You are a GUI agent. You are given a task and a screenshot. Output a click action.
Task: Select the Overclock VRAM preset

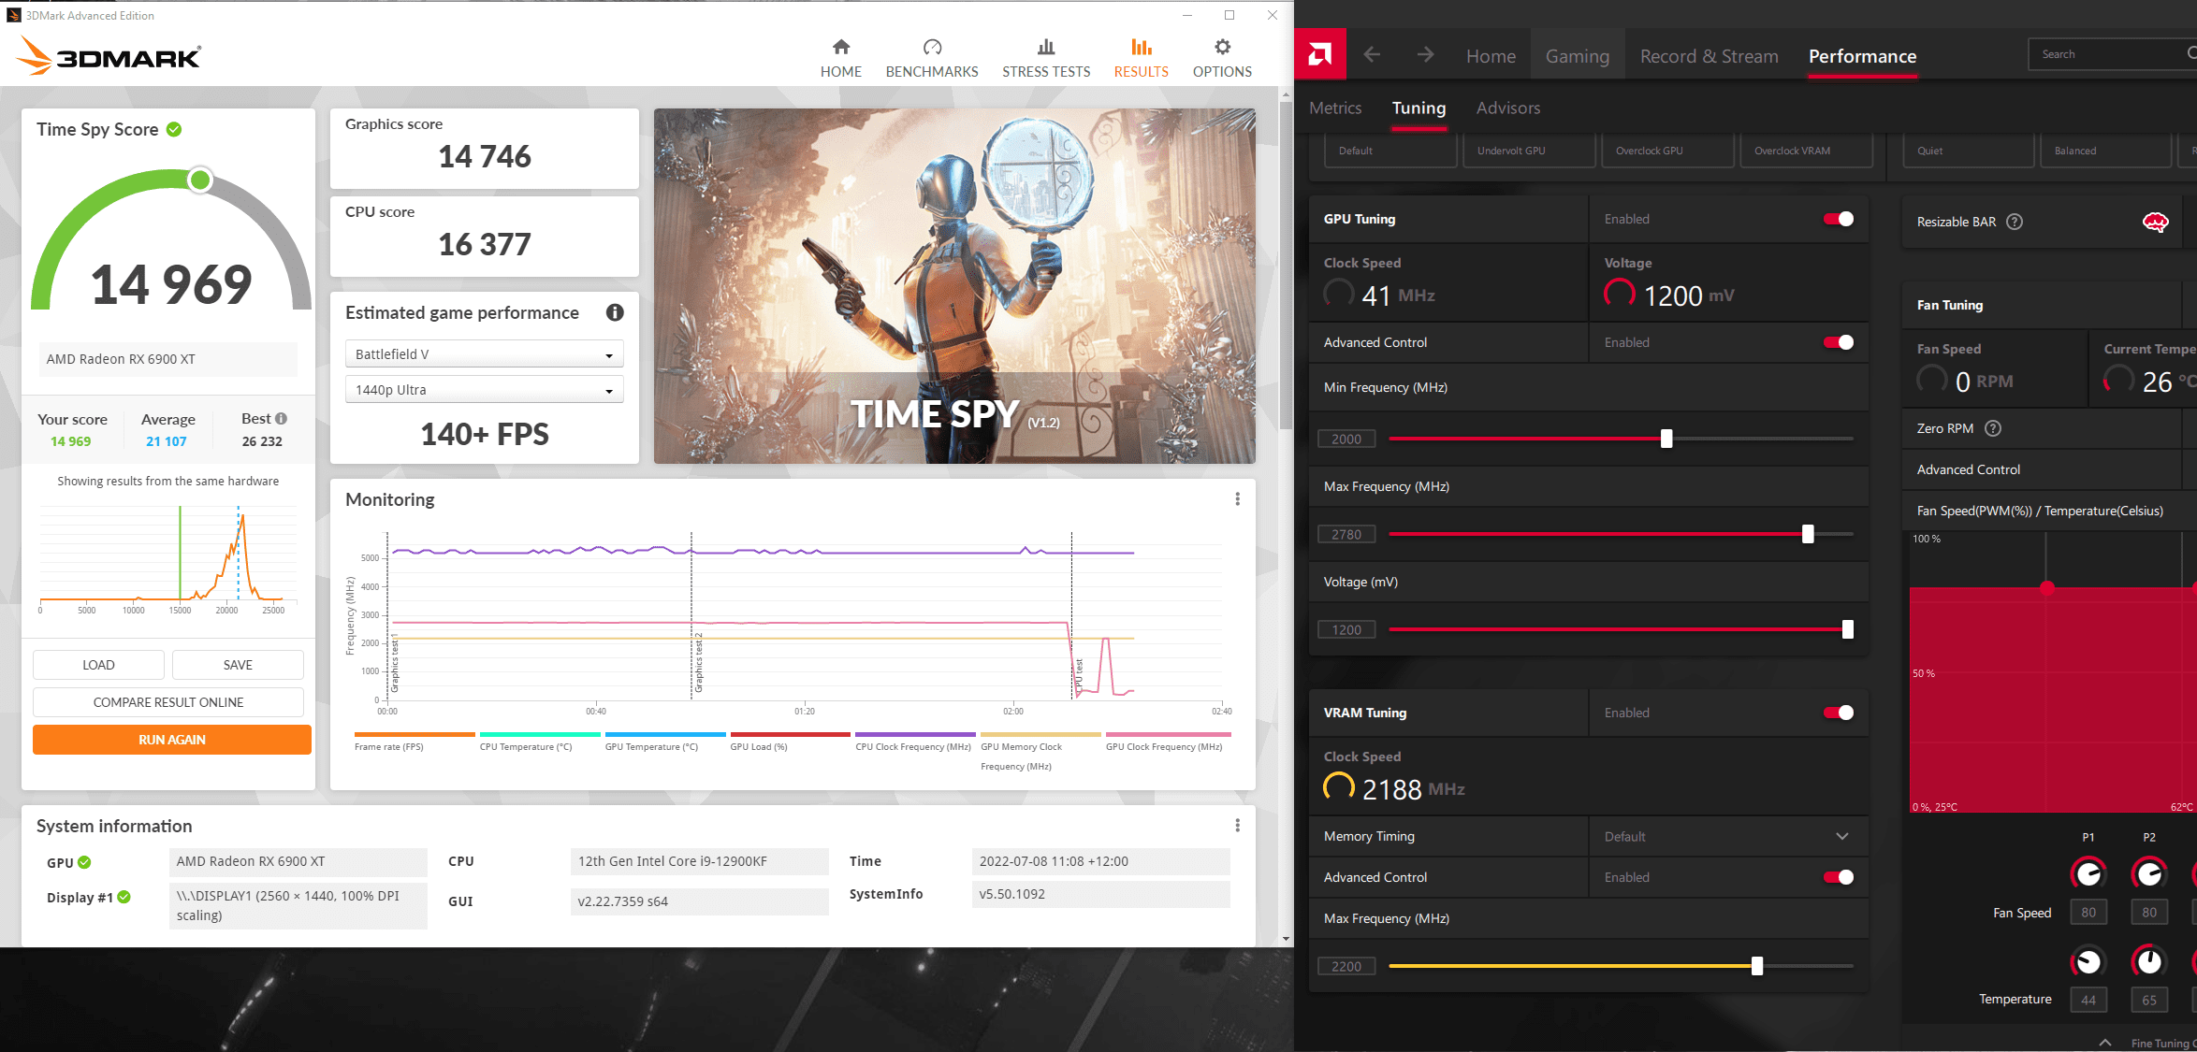tap(1806, 151)
